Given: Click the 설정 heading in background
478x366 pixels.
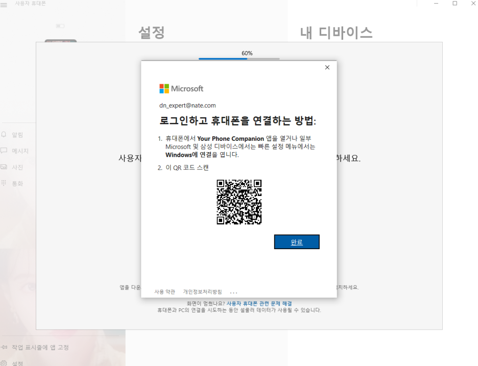Looking at the screenshot, I should [x=152, y=32].
